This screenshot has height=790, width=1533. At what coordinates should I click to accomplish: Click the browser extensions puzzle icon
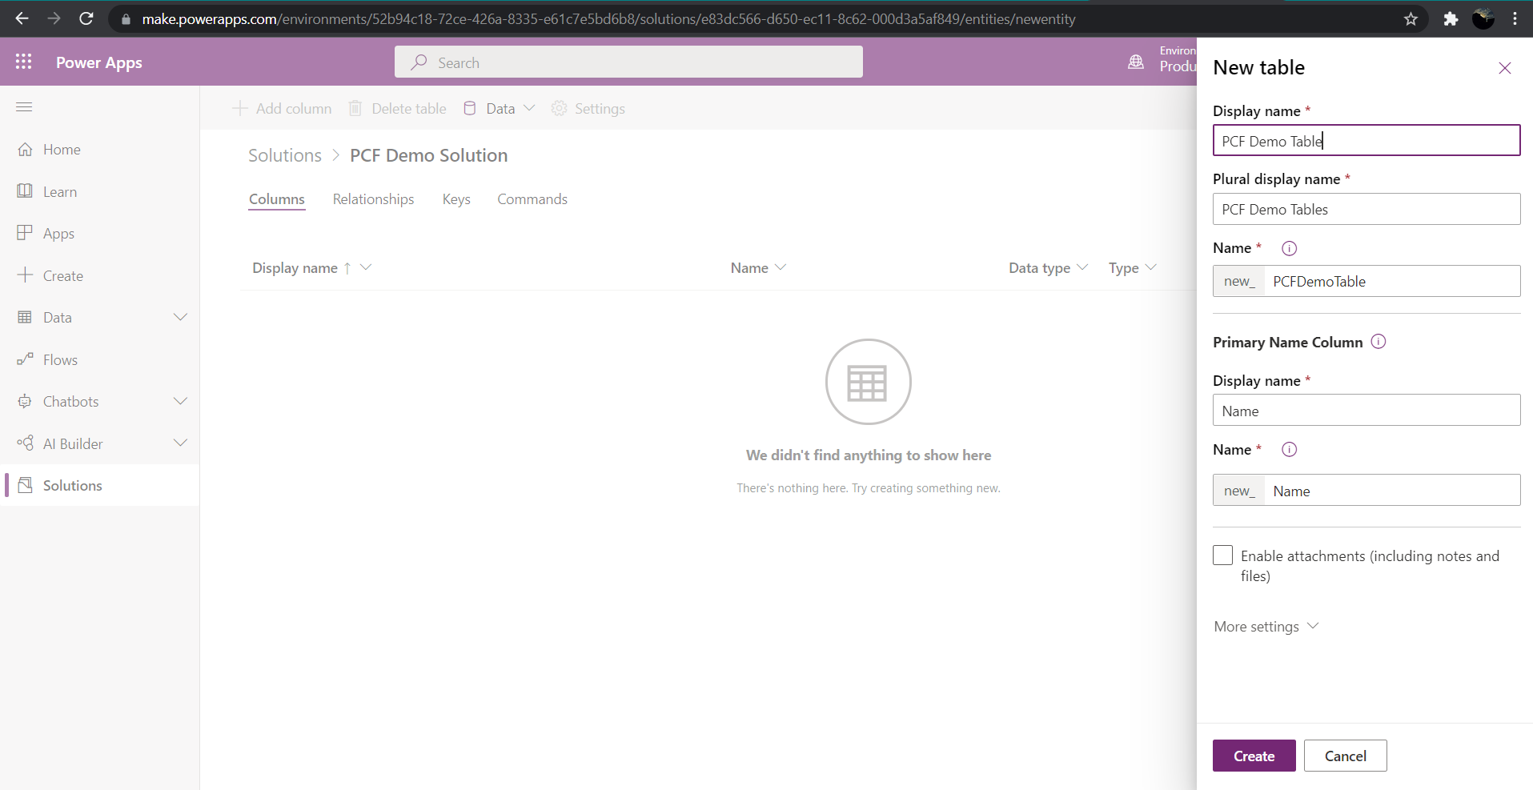pos(1451,19)
